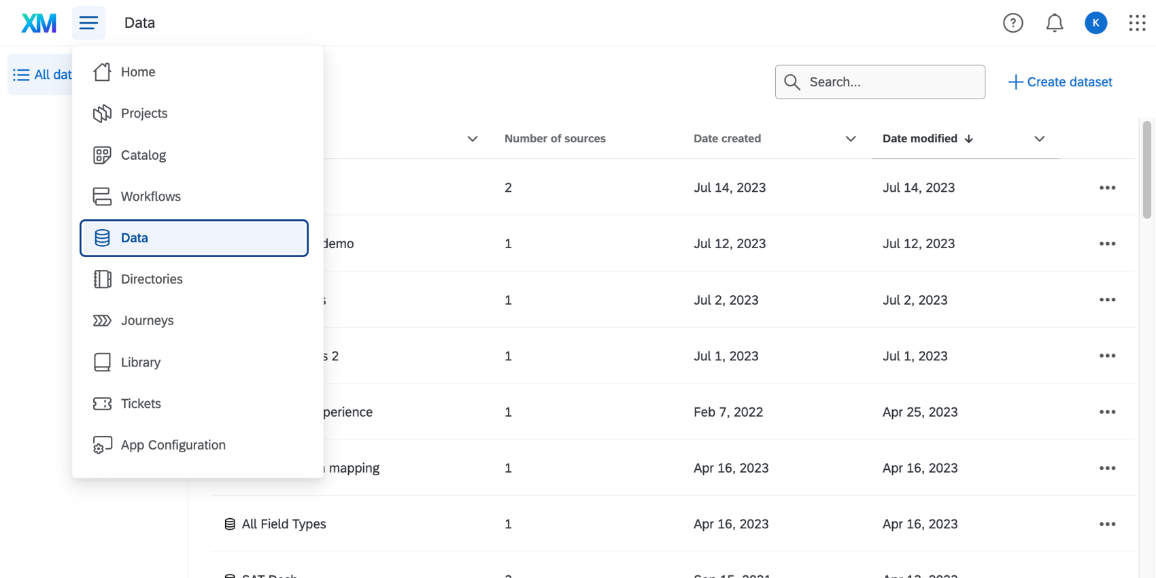Expand the Date created column dropdown
The image size is (1156, 578).
[850, 139]
